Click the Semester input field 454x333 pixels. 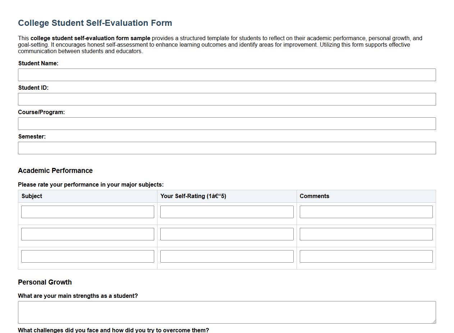[227, 148]
